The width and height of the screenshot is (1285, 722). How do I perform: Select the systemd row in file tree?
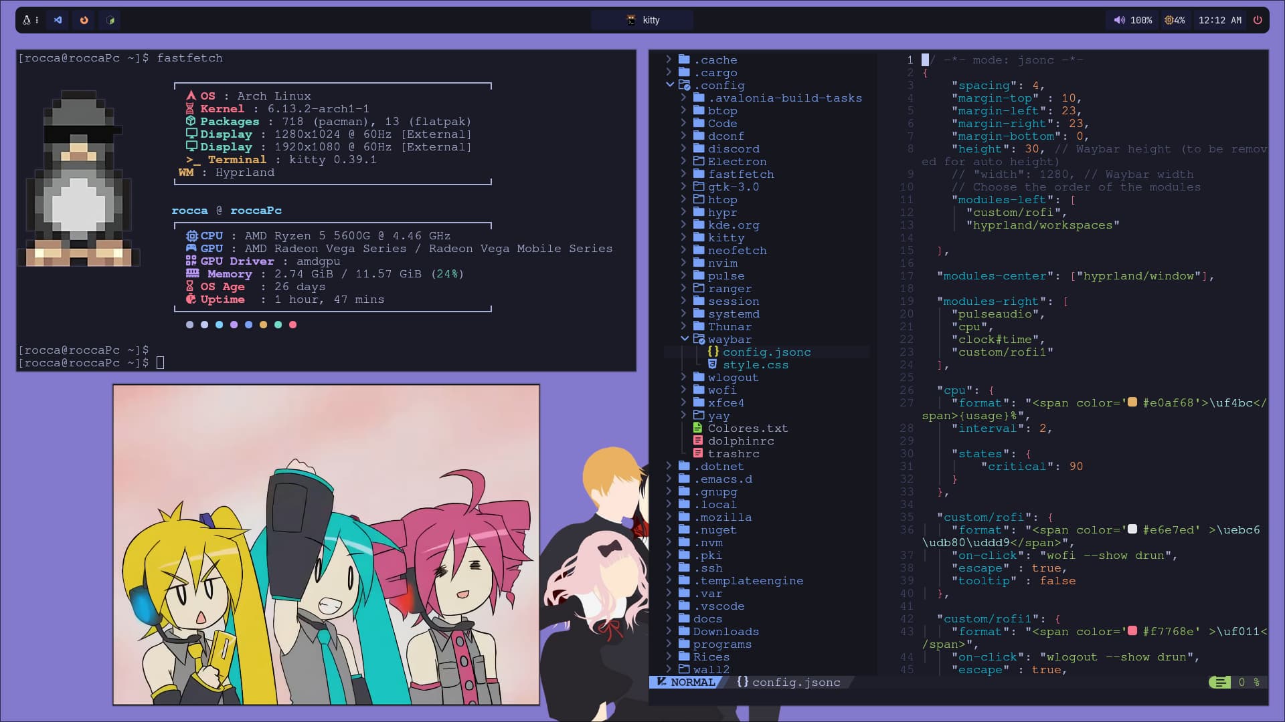click(767, 314)
